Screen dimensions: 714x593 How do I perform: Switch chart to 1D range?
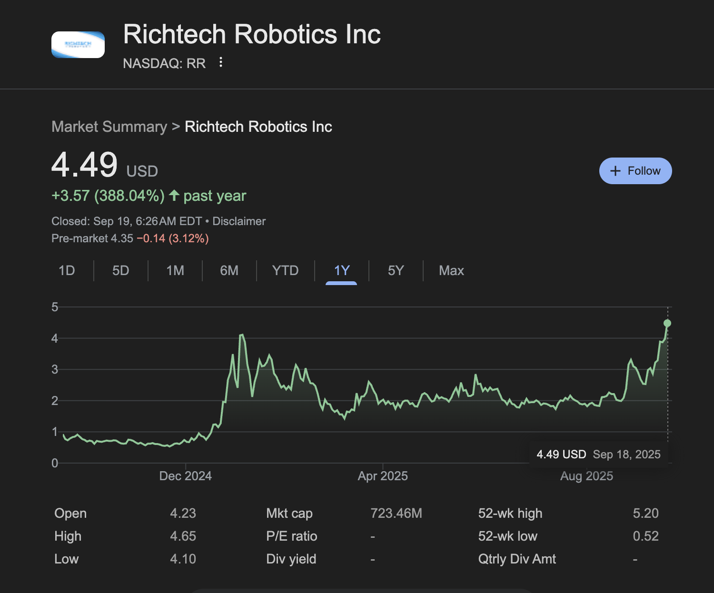tap(67, 271)
